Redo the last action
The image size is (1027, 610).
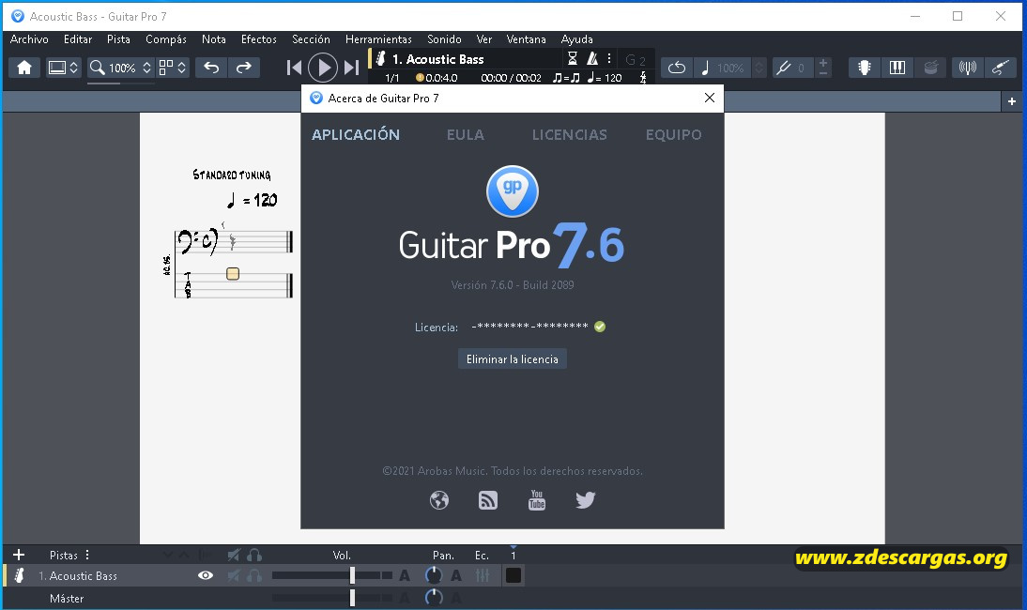[244, 68]
